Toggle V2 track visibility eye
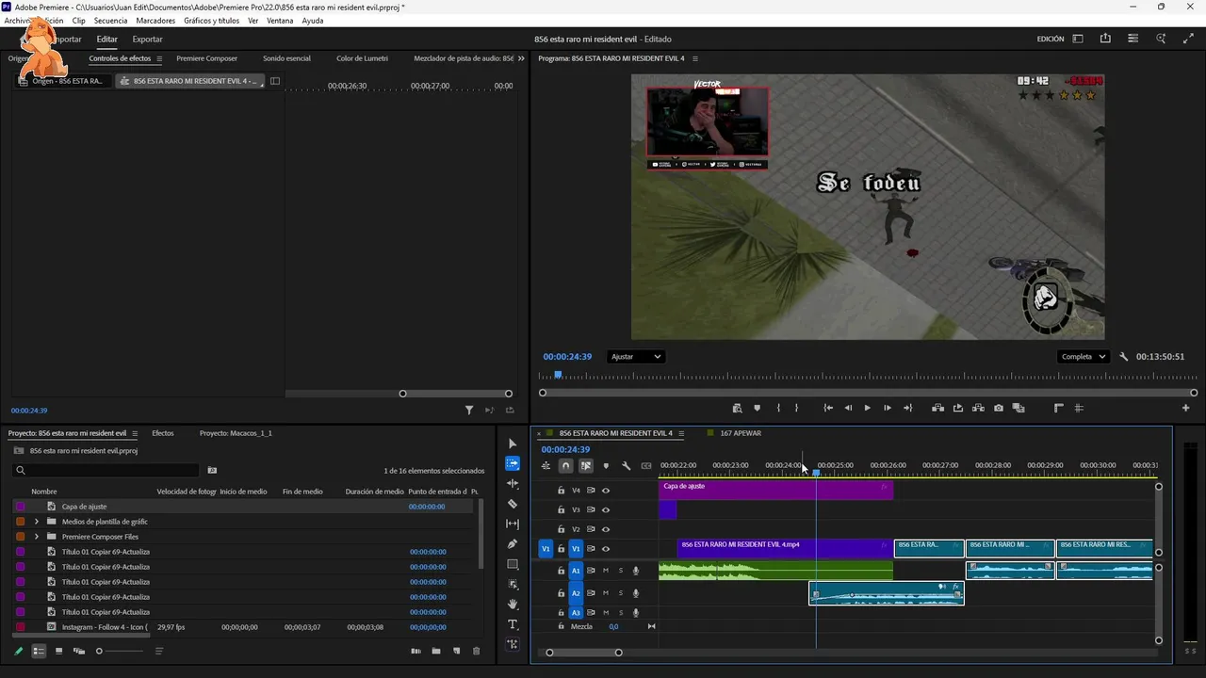 click(606, 529)
